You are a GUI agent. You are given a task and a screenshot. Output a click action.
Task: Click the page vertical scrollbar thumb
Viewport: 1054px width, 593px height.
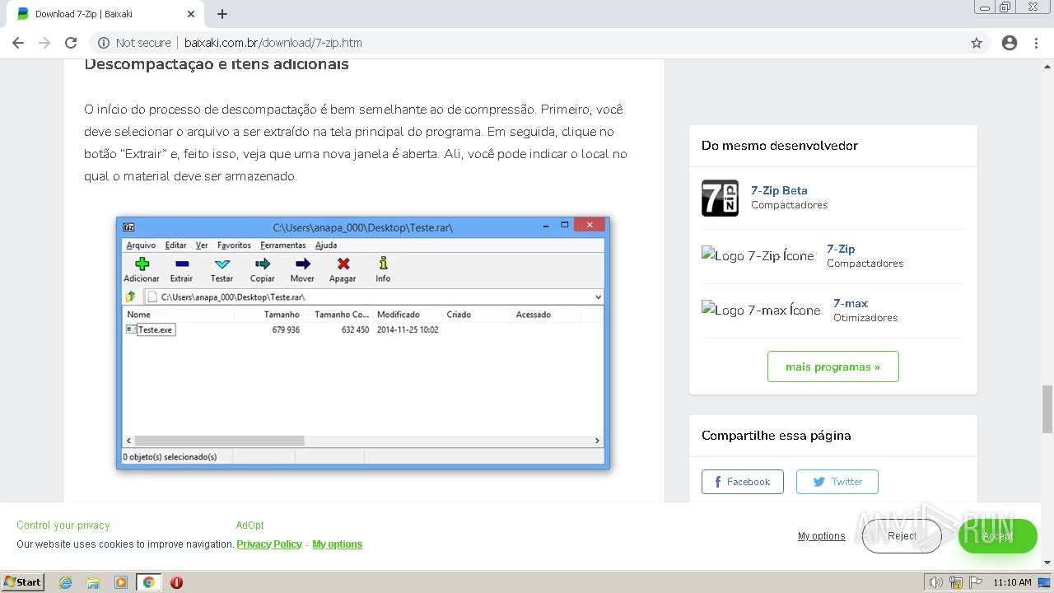(x=1047, y=409)
